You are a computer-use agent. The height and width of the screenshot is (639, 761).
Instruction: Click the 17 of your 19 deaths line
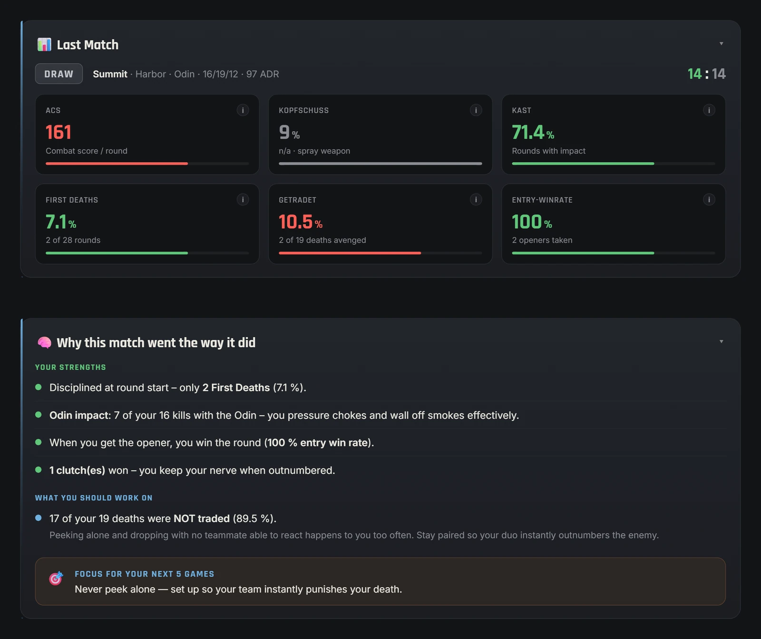point(163,518)
